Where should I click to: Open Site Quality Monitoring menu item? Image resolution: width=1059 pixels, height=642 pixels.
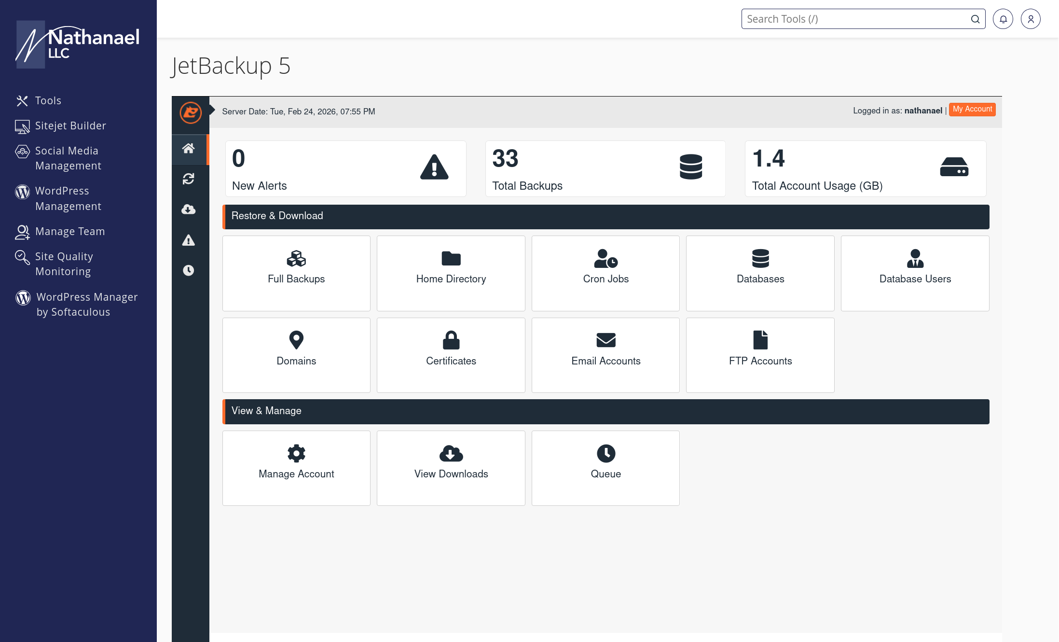pos(54,264)
